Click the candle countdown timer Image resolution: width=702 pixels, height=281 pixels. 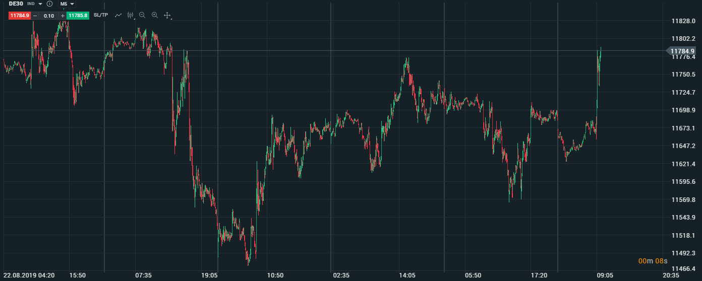pos(653,261)
